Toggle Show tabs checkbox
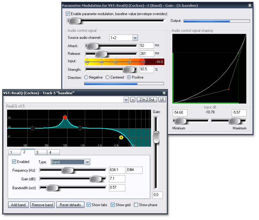The height and width of the screenshot is (220, 259). [88, 205]
